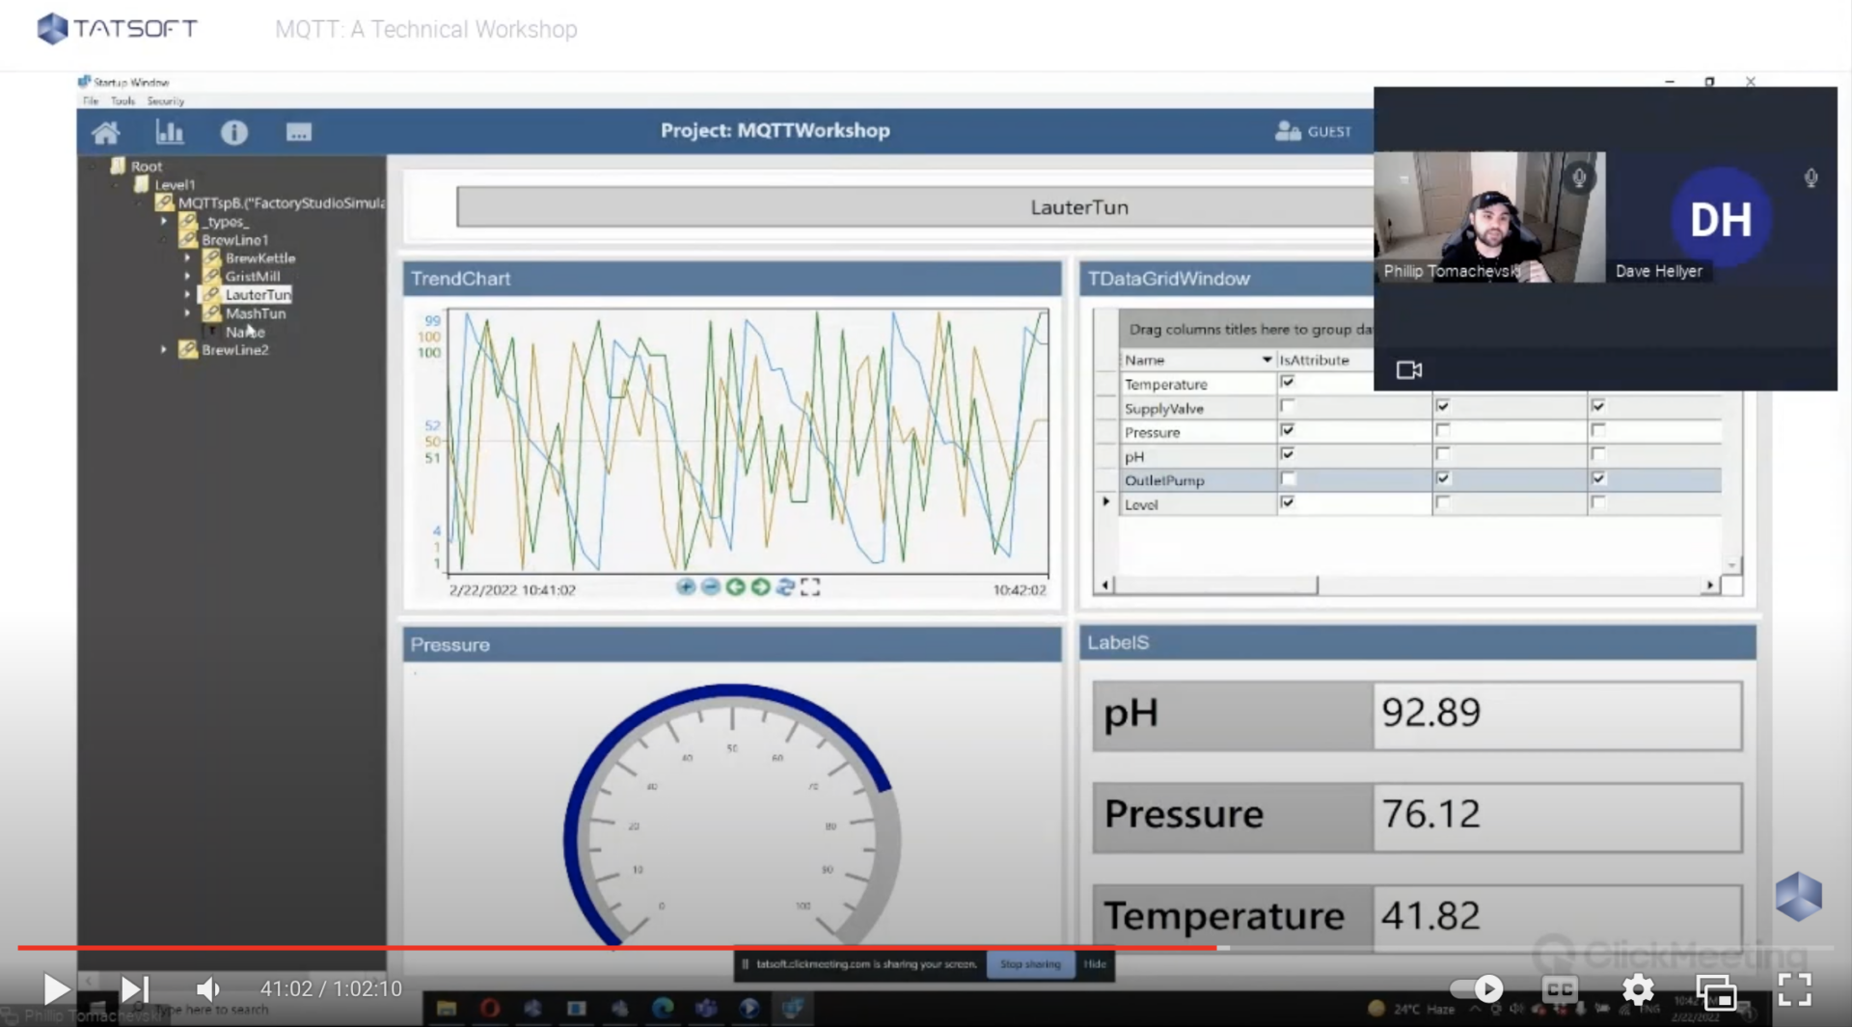The image size is (1852, 1027).
Task: Open the info icon in project toolbar
Action: [x=234, y=132]
